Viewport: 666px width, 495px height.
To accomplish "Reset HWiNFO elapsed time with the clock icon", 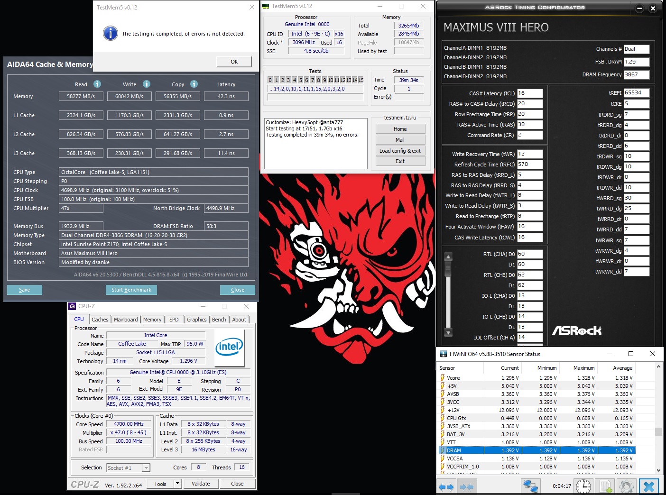I will [x=583, y=486].
